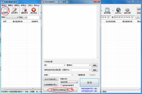Expand the 快递公司 自动识别 dropdown
142x94 pixels.
pos(77,82)
